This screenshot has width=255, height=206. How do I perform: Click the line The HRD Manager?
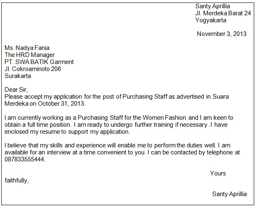pos(30,55)
